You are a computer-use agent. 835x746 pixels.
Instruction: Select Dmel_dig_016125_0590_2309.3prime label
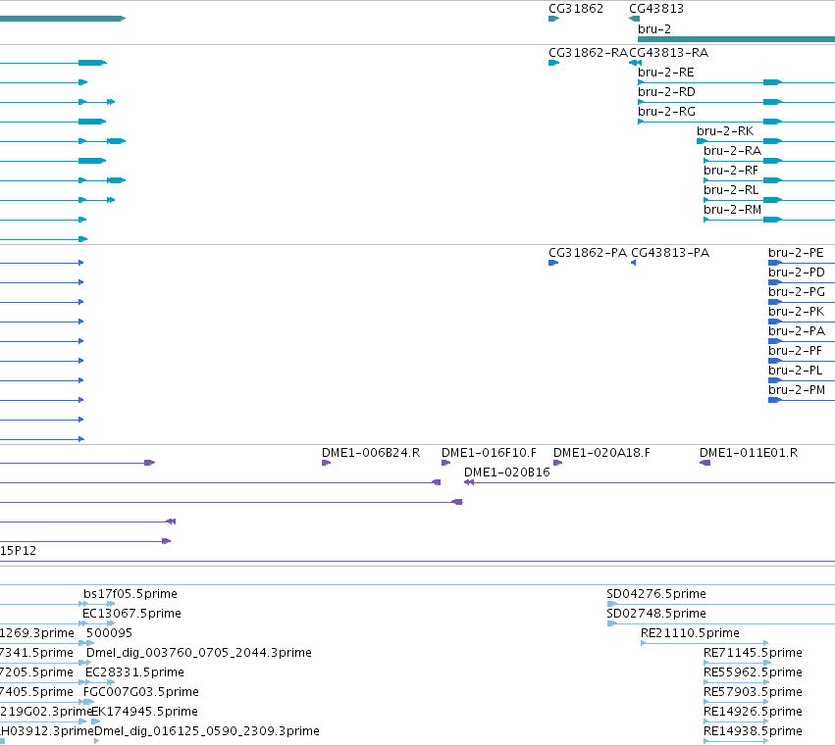click(x=207, y=731)
